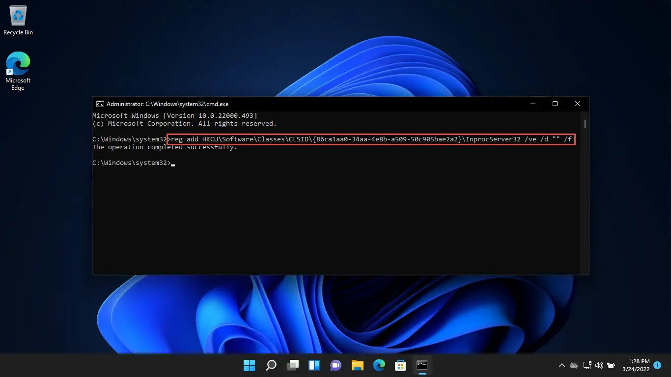This screenshot has height=377, width=671.
Task: Select the Command Prompt taskbar icon
Action: (422, 365)
